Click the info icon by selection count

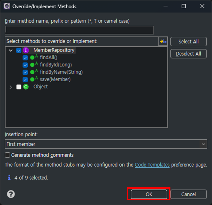pos(9,178)
